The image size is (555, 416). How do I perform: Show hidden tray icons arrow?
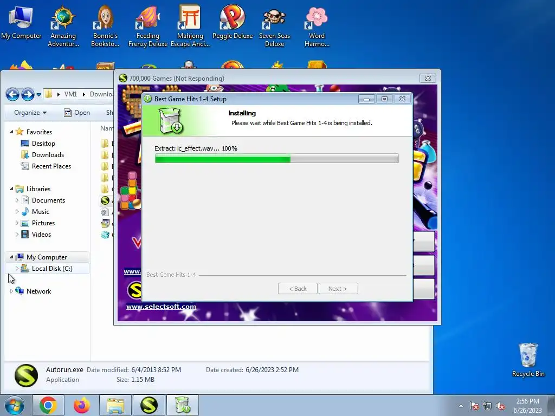461,406
